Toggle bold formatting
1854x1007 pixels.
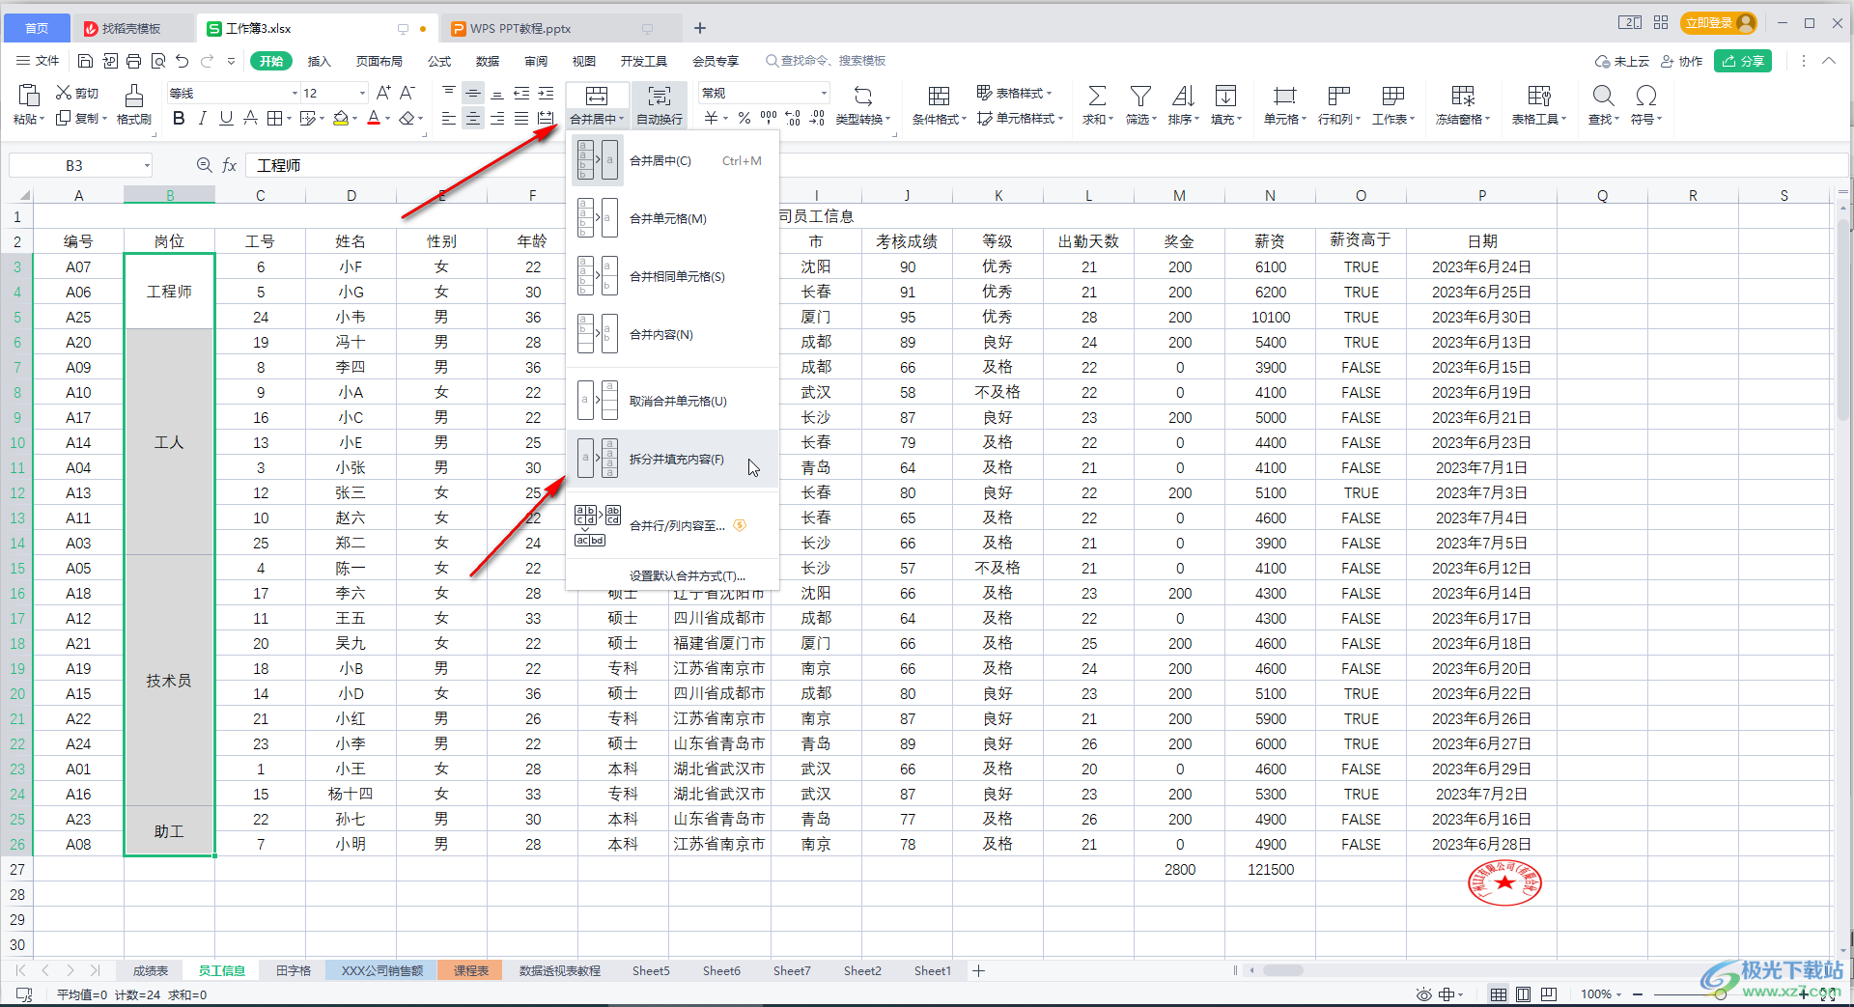(x=179, y=118)
